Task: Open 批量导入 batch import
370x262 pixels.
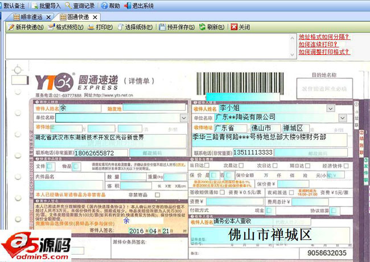Action: coord(46,6)
